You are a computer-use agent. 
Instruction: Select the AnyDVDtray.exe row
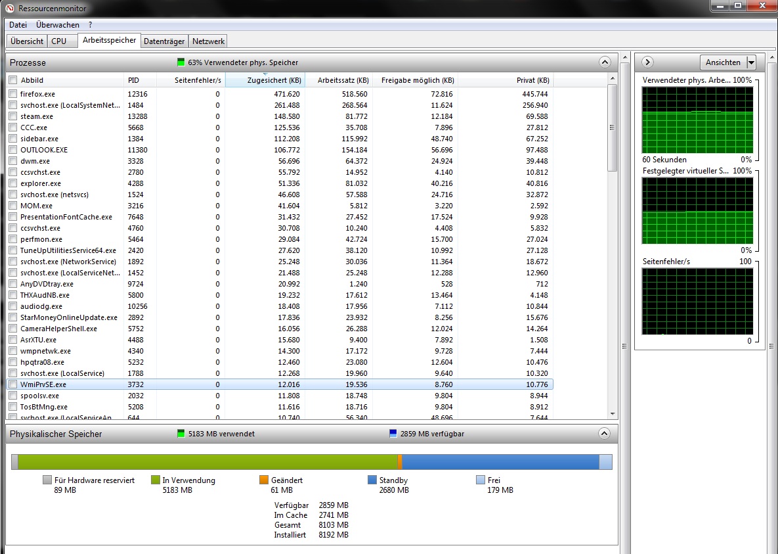280,284
